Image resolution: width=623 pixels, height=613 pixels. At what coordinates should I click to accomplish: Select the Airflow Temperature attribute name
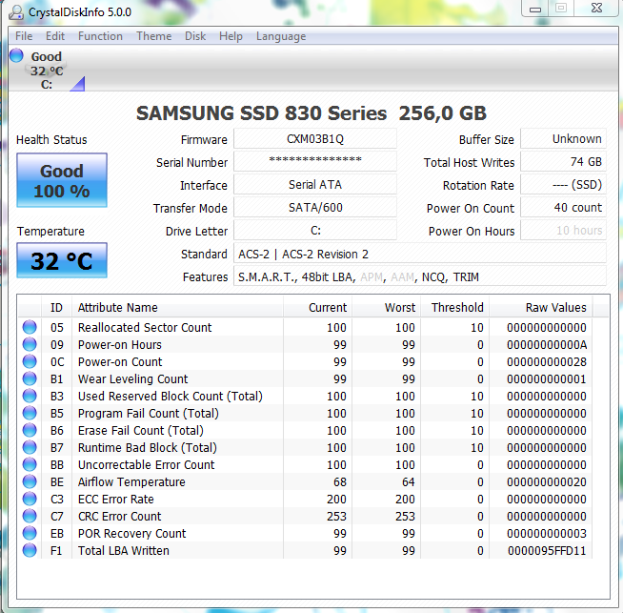pos(131,481)
